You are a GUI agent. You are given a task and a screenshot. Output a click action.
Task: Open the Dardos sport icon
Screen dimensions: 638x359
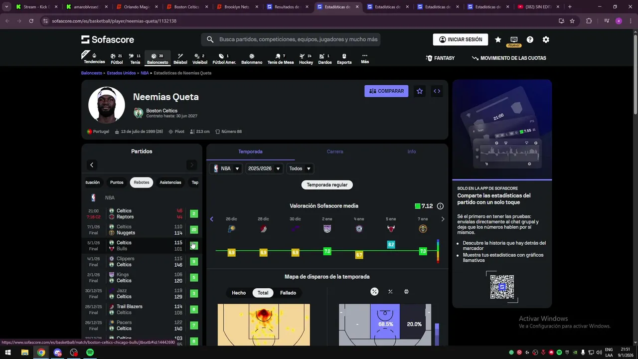click(325, 58)
